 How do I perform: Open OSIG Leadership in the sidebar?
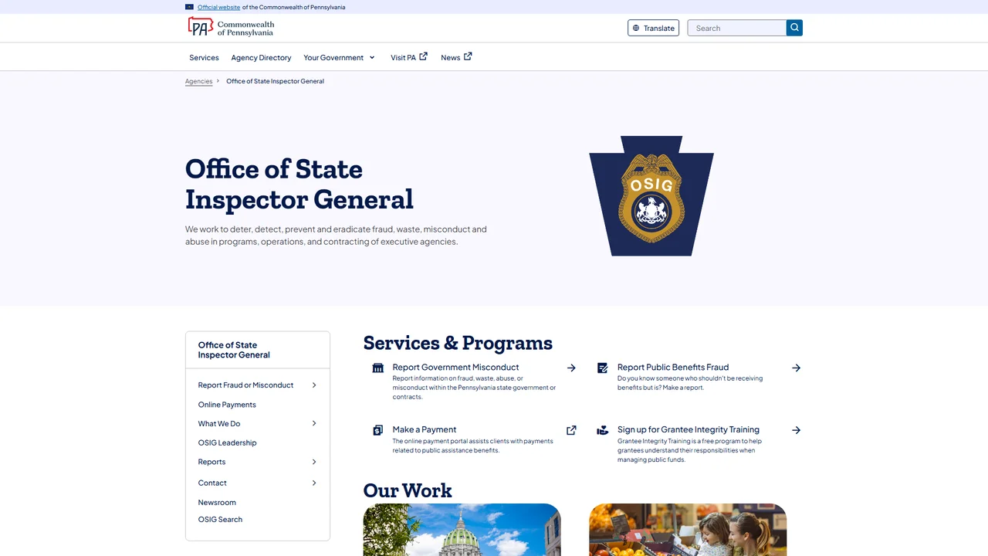pyautogui.click(x=227, y=442)
